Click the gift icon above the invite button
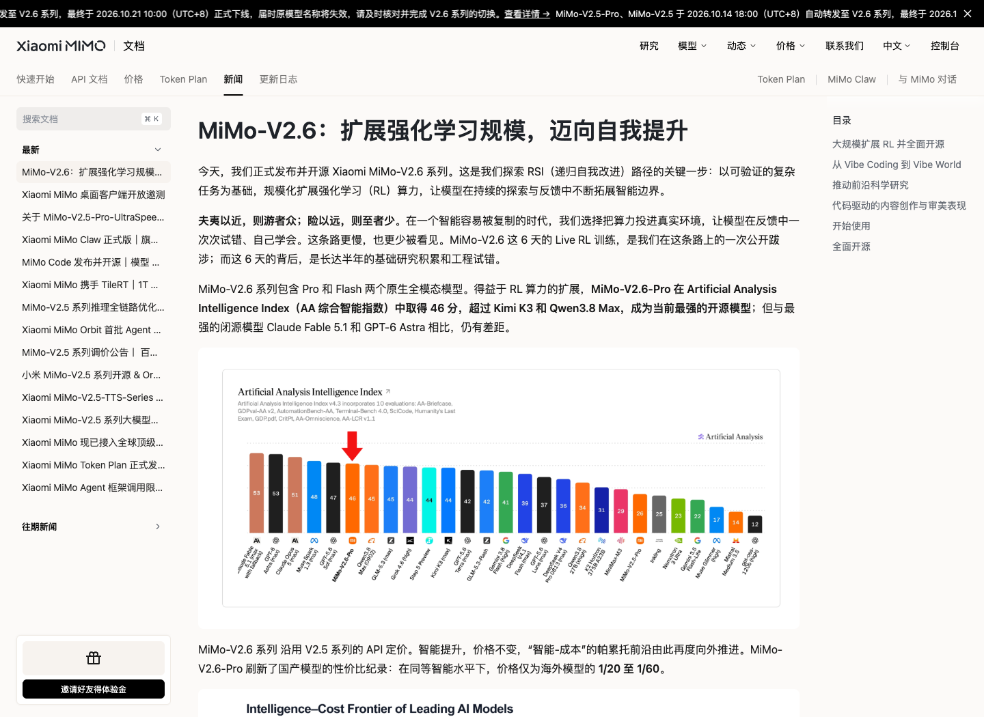This screenshot has height=717, width=984. [x=94, y=658]
